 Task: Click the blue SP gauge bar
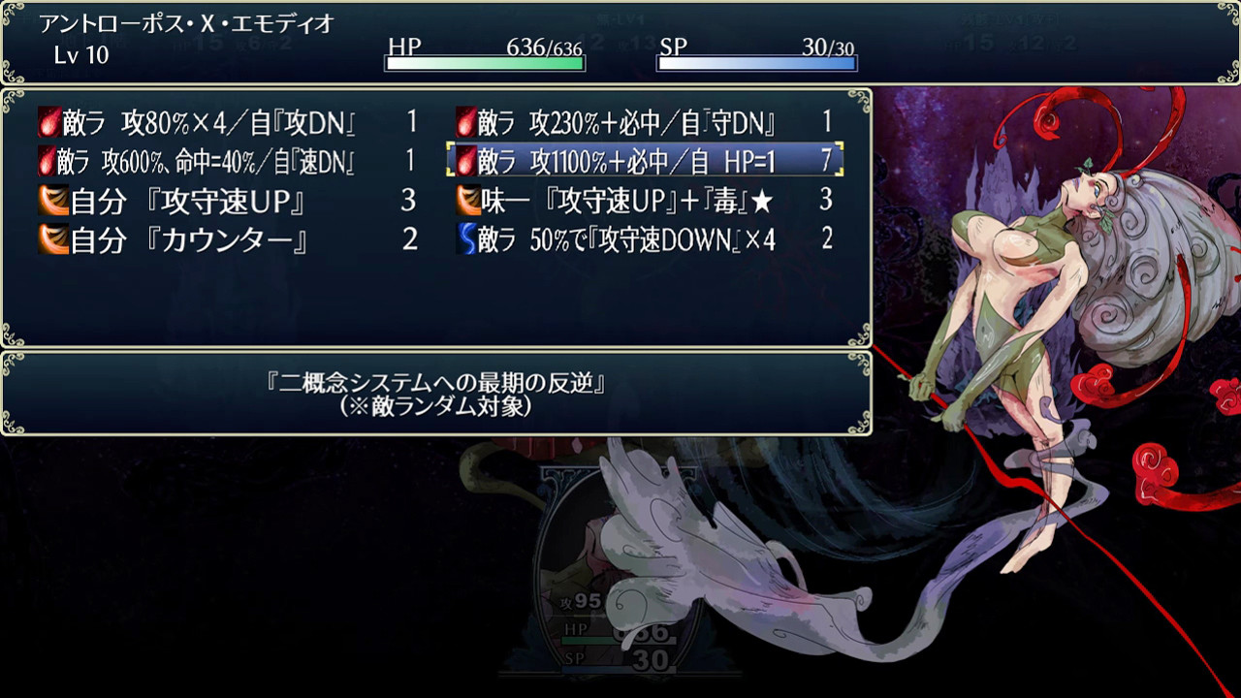(x=756, y=63)
